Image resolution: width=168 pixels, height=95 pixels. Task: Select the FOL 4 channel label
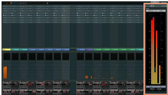click(123, 50)
